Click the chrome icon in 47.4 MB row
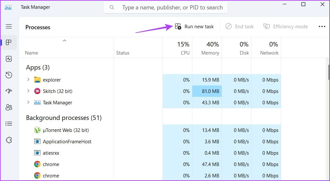Viewport: 330px width, 181px height. click(x=37, y=164)
